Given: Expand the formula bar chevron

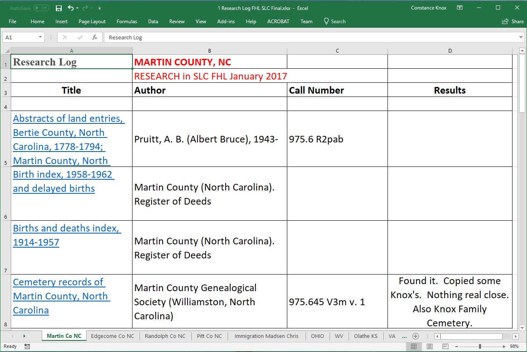Looking at the screenshot, I should 521,37.
